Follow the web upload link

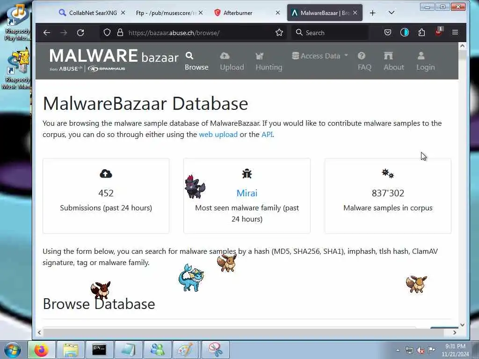218,134
